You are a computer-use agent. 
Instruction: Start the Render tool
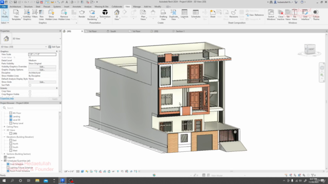pyautogui.click(x=82, y=14)
